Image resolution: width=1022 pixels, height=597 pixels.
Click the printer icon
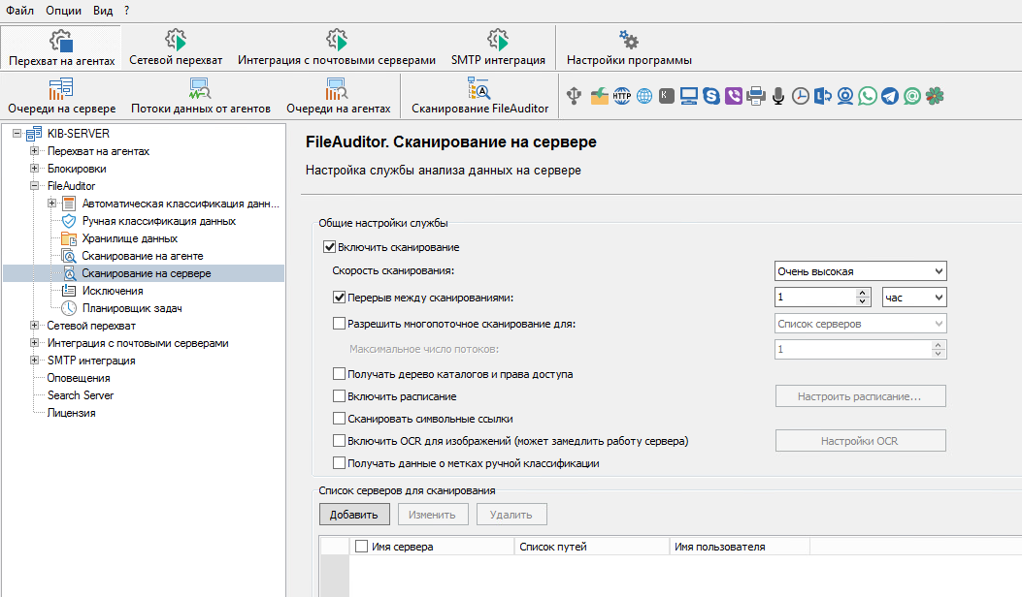coord(756,96)
